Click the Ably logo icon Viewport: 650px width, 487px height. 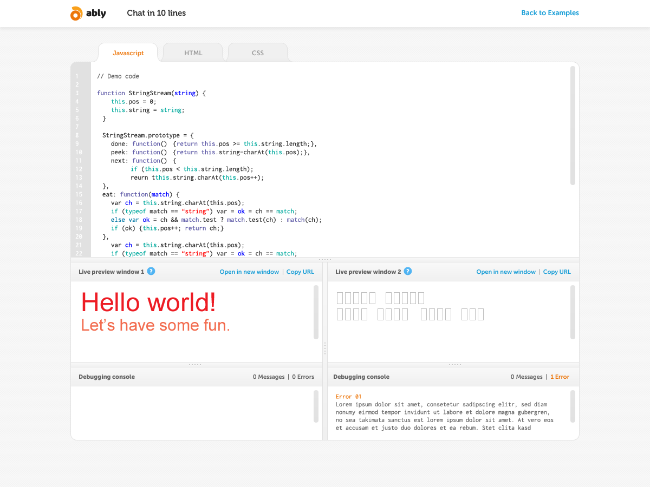pyautogui.click(x=76, y=14)
